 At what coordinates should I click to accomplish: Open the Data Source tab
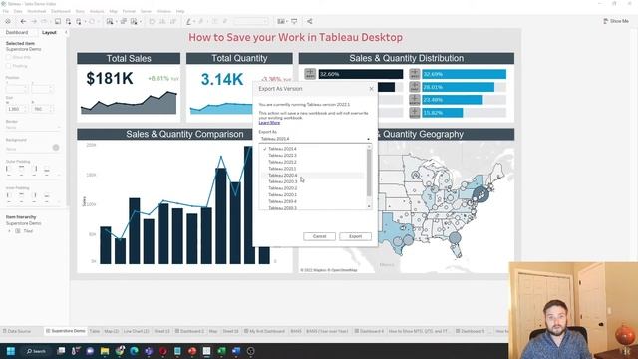click(x=16, y=331)
